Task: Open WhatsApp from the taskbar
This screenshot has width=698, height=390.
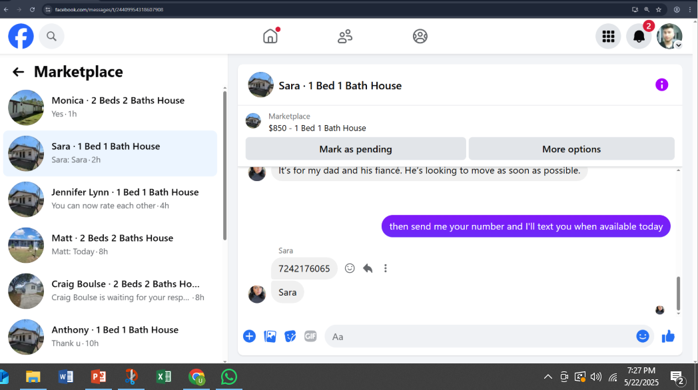Action: click(x=229, y=377)
